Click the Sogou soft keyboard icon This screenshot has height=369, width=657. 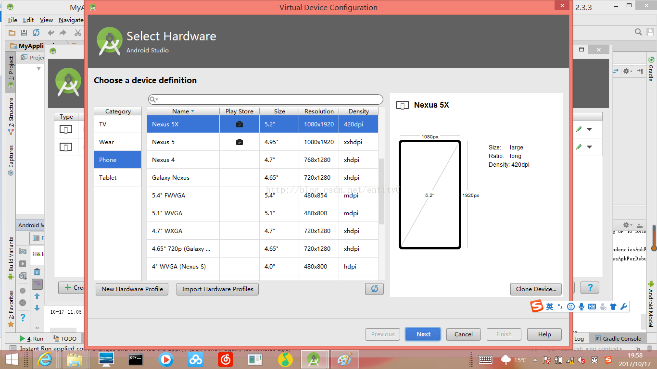[x=592, y=307]
